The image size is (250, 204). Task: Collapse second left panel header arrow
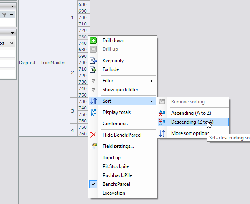click(13, 33)
